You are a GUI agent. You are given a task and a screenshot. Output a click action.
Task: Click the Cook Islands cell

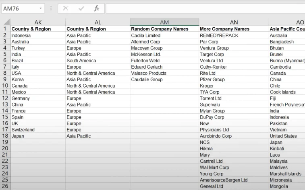[287, 92]
